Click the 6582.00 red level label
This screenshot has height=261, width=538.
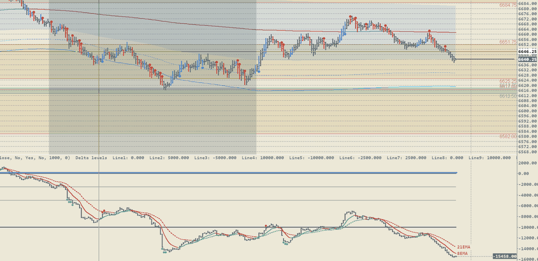(508, 136)
